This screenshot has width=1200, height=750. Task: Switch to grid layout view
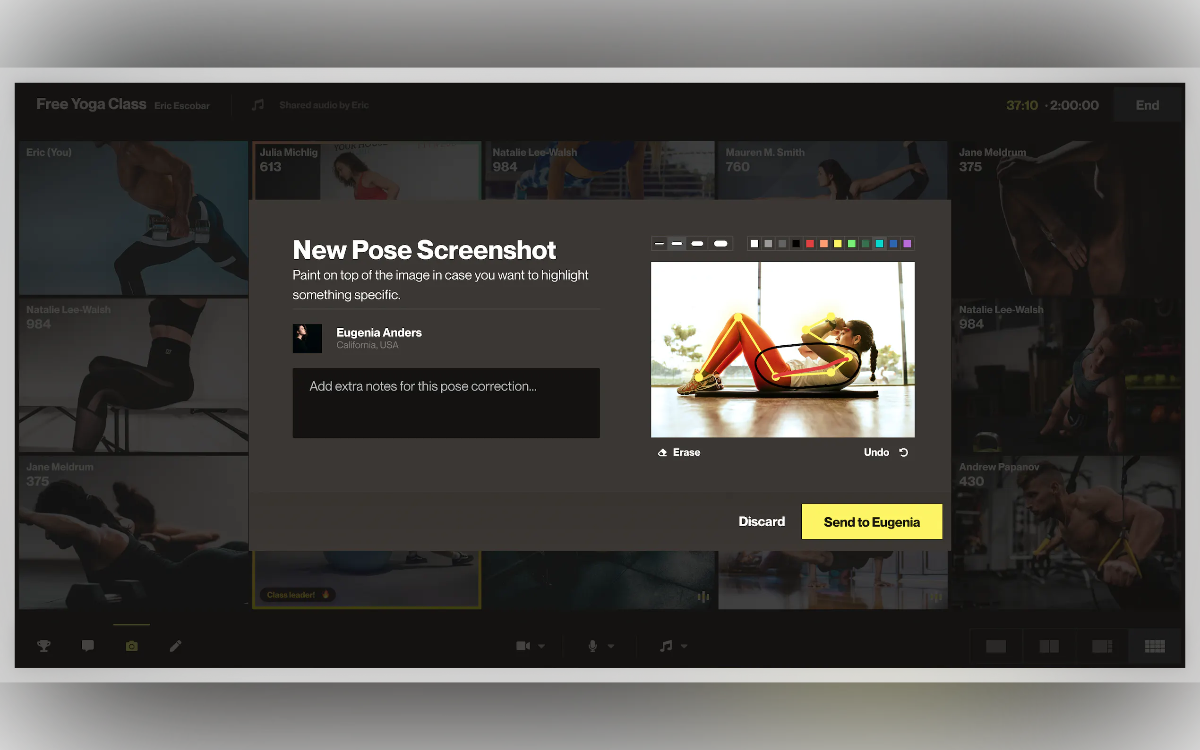[1154, 646]
